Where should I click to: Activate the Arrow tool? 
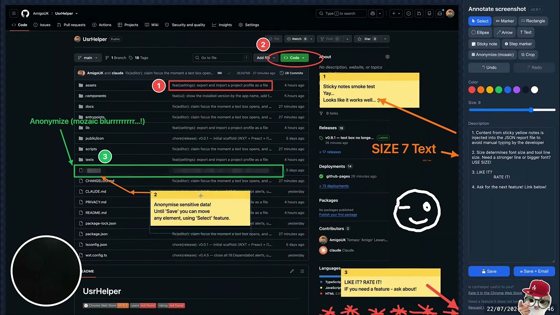504,32
